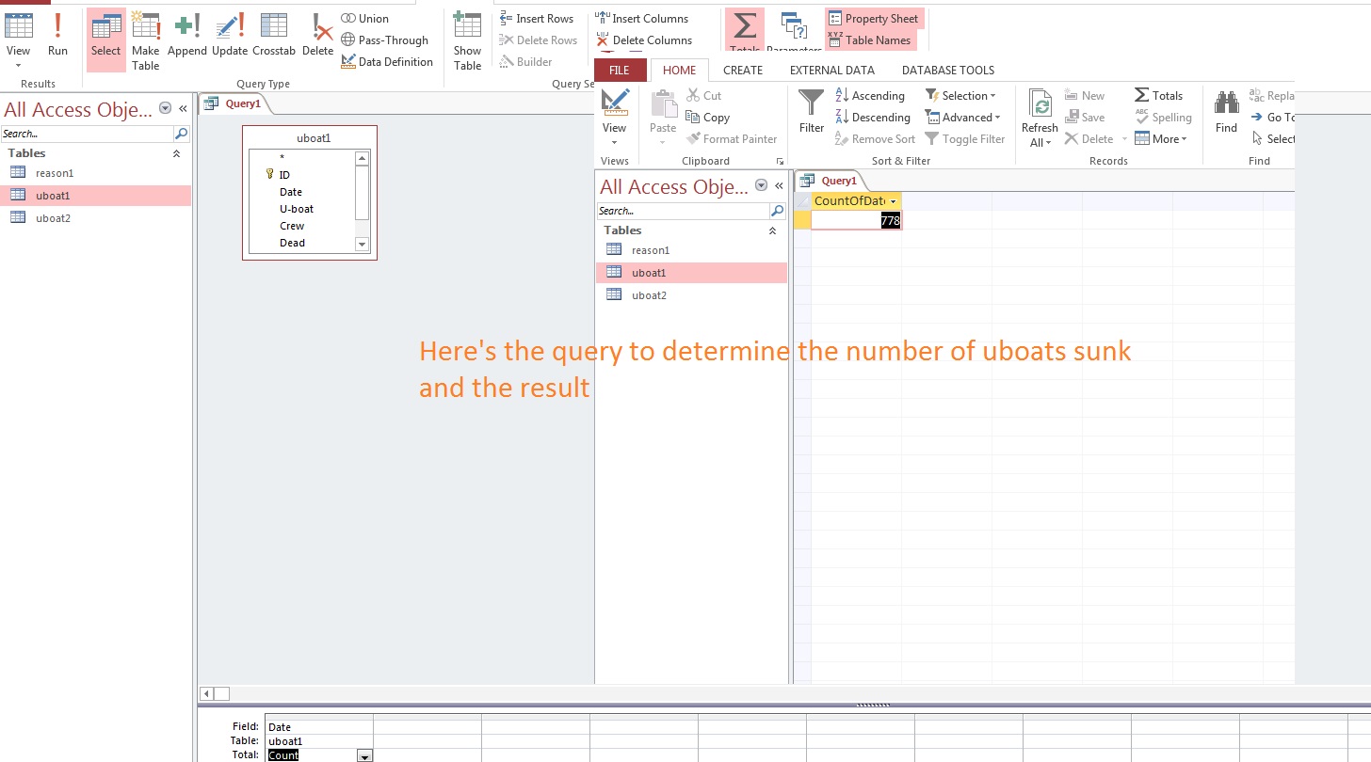Viewport: 1371px width, 762px height.
Task: Sort records Descending
Action: pos(873,117)
